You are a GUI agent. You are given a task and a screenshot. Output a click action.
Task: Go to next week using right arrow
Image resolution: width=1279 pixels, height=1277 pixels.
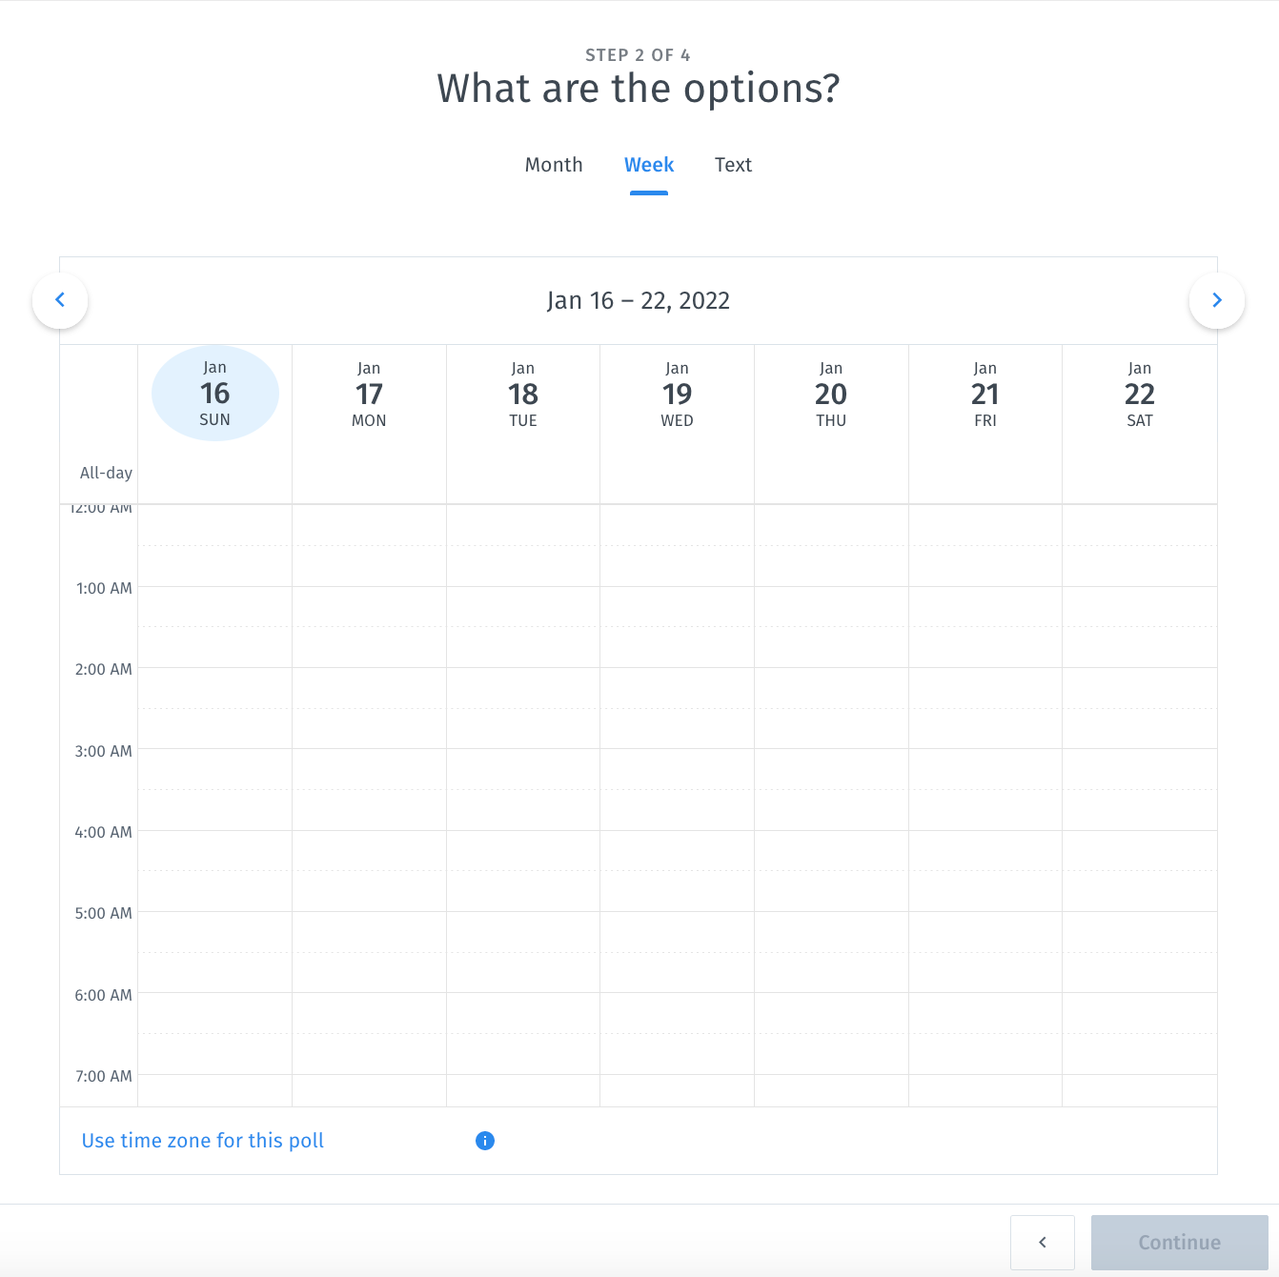click(1216, 300)
